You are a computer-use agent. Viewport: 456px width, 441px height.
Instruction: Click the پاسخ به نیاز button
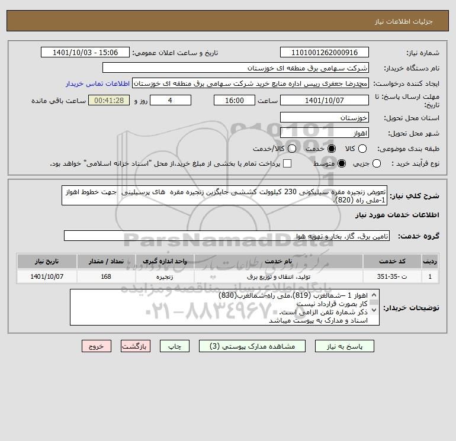(345, 346)
